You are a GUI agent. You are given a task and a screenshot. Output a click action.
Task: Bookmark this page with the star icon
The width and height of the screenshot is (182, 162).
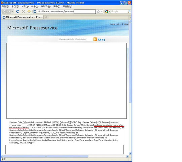pos(98,11)
